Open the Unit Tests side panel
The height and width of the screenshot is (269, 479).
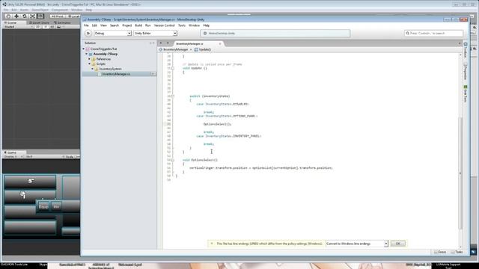pyautogui.click(x=466, y=93)
